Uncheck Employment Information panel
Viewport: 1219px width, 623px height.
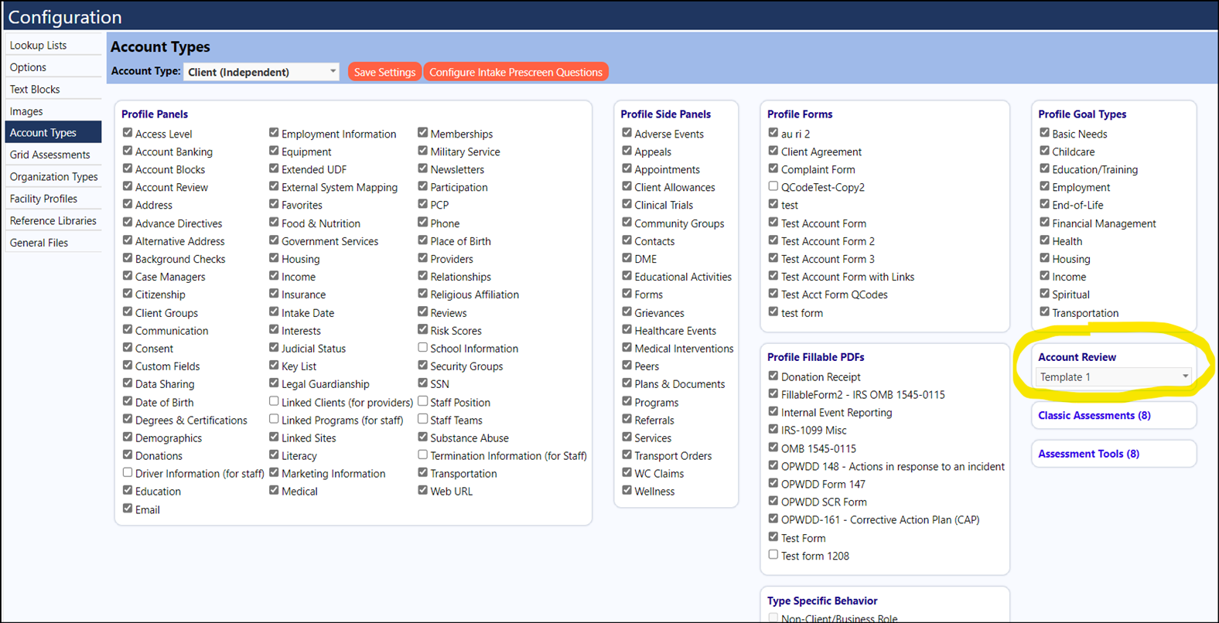(274, 133)
